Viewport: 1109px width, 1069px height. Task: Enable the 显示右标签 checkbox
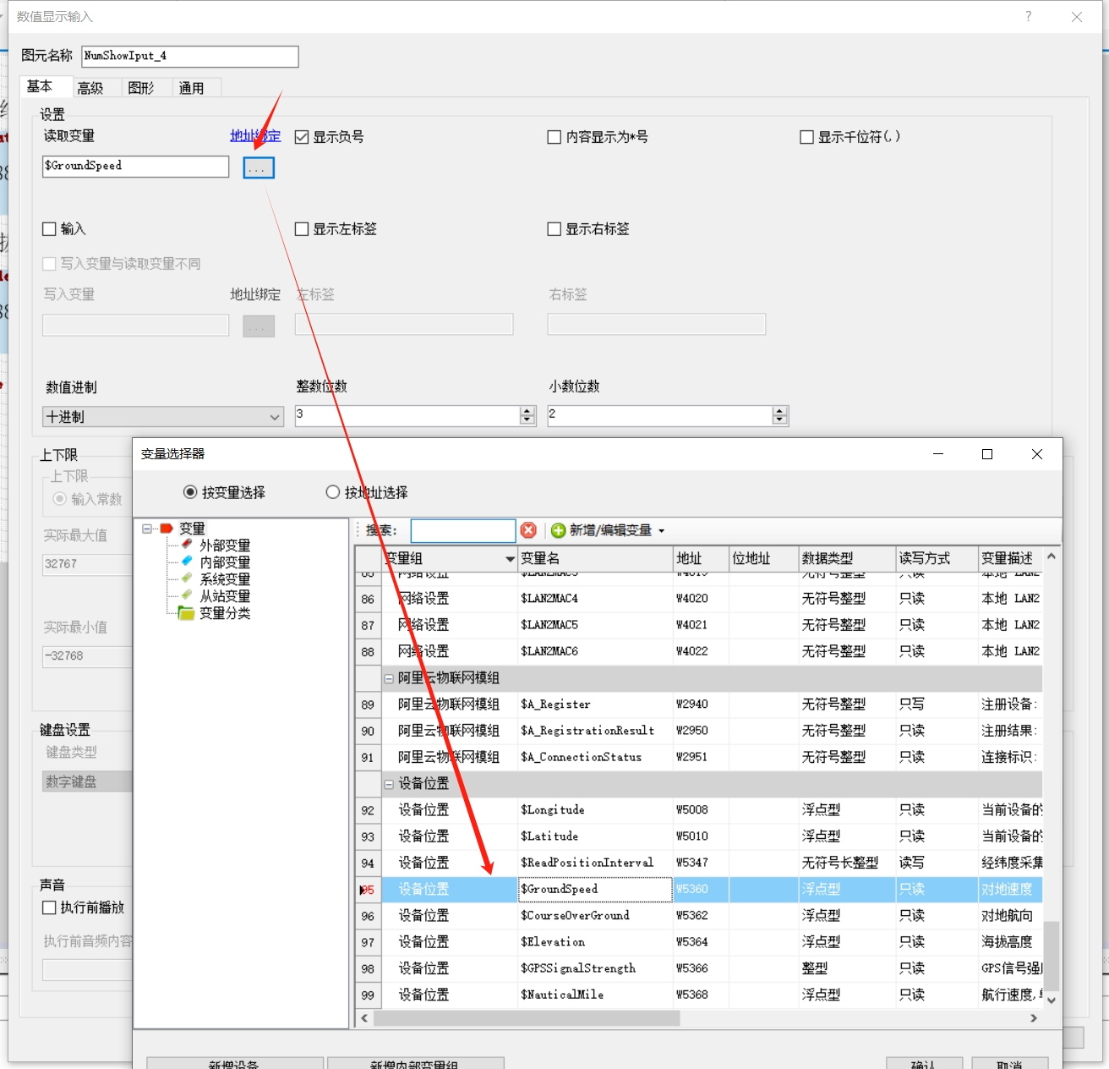[x=554, y=229]
